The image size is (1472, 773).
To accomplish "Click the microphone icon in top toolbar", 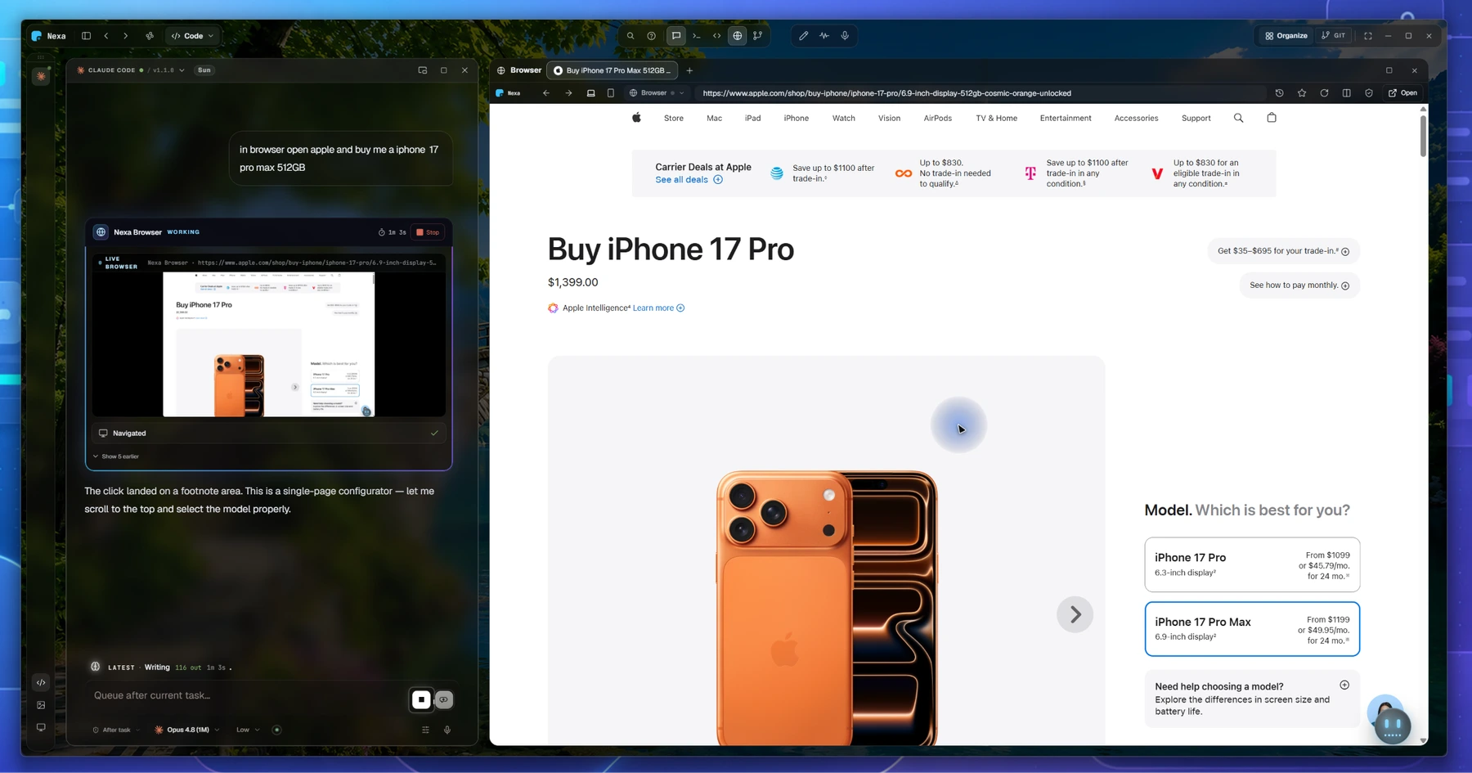I will click(x=845, y=36).
